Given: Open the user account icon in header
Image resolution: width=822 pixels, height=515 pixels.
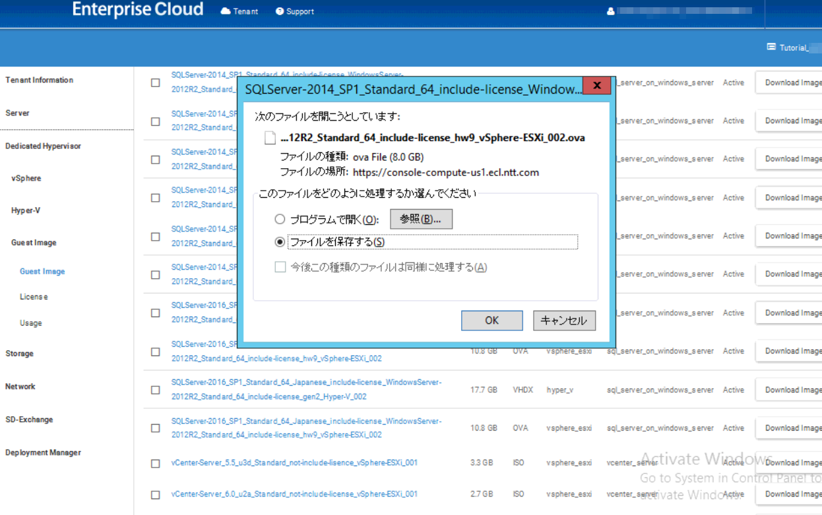Looking at the screenshot, I should pos(610,11).
